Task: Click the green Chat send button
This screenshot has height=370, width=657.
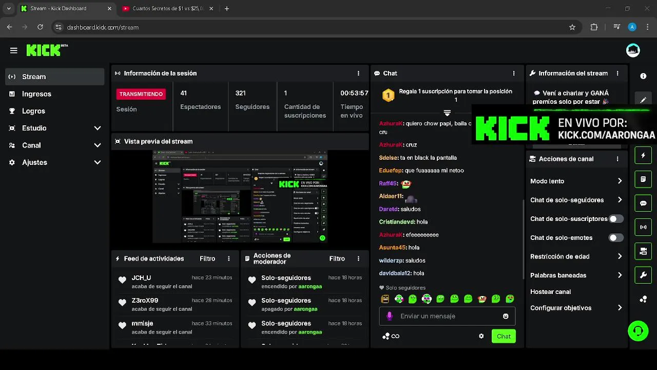Action: pyautogui.click(x=504, y=336)
